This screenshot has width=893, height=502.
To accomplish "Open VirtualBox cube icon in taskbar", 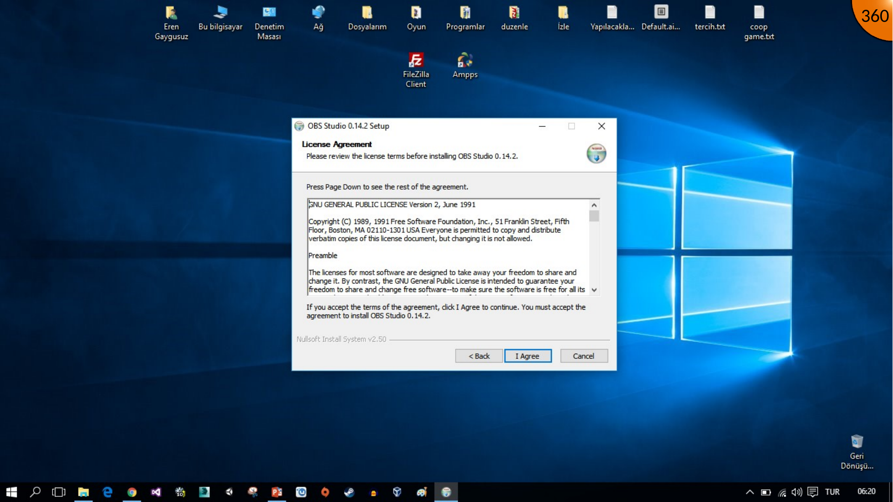I will pos(397,492).
